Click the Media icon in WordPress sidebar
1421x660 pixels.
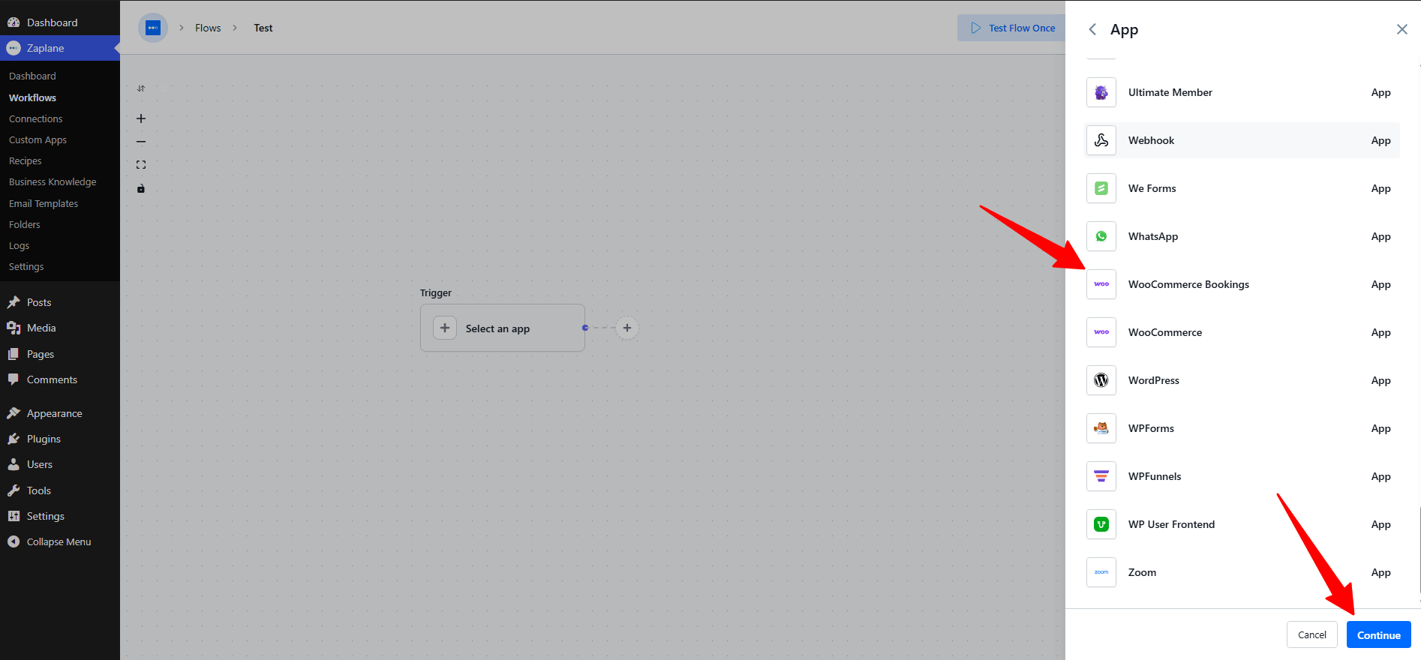14,328
